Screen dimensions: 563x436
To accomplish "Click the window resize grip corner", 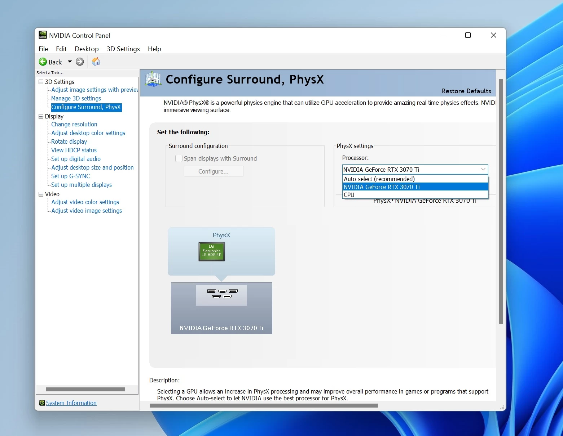I will [502, 407].
